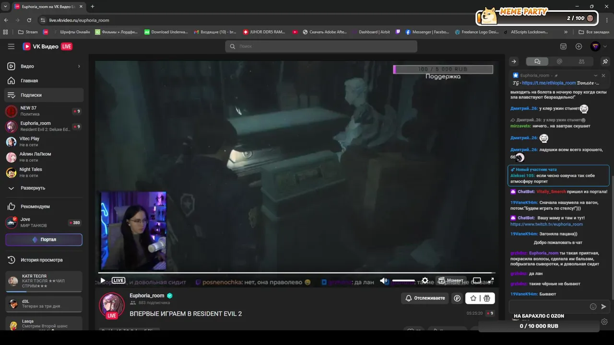Click the Aleksei 105 username in chat

pyautogui.click(x=522, y=176)
